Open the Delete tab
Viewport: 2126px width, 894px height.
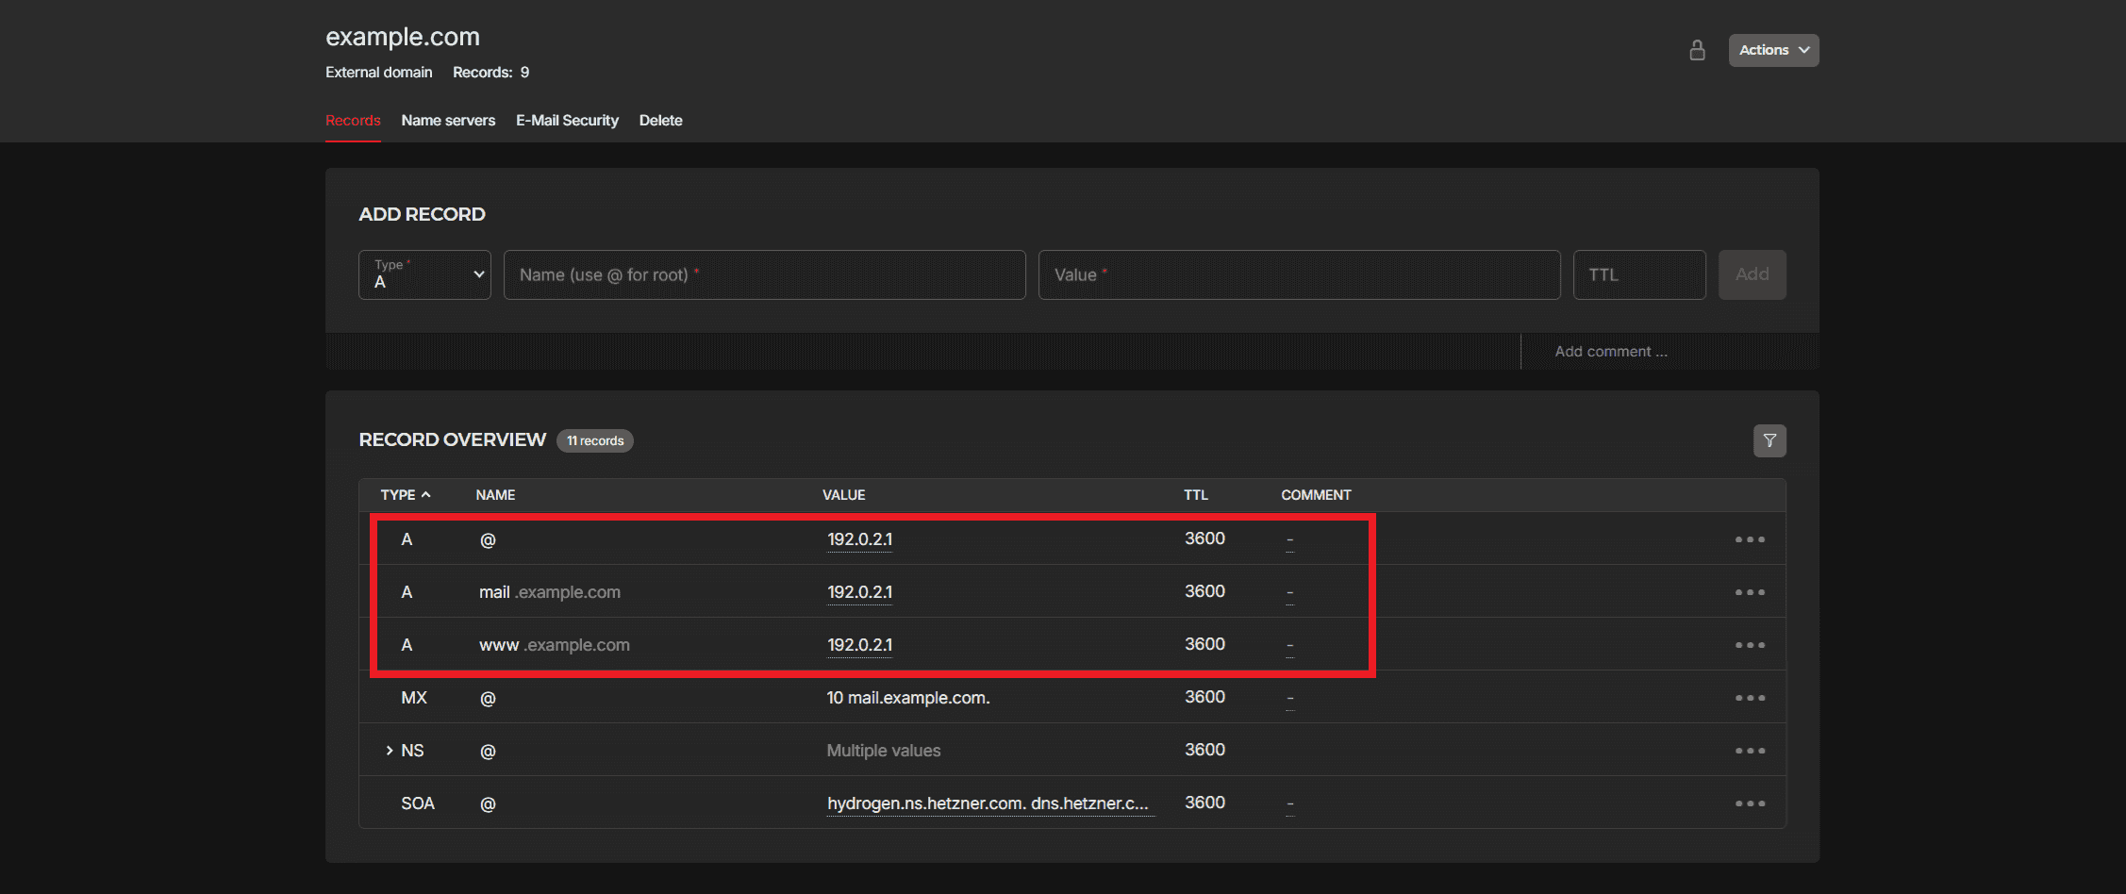[660, 121]
